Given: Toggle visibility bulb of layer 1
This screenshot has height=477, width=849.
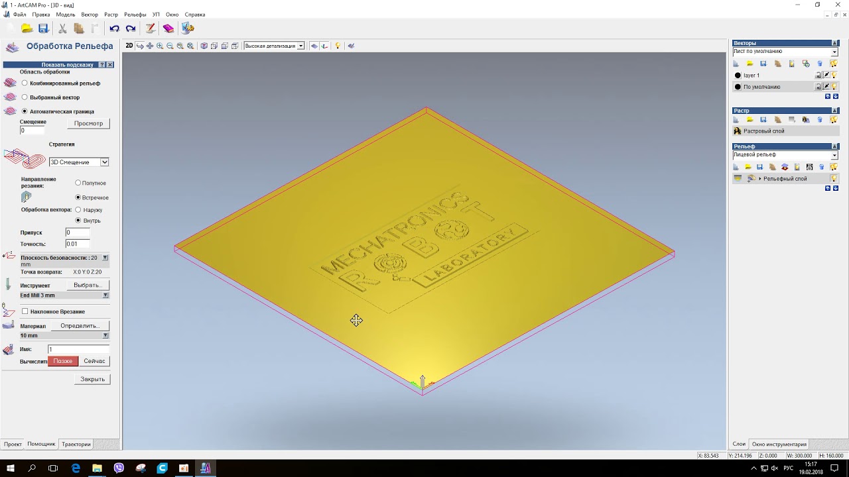Looking at the screenshot, I should (x=834, y=76).
